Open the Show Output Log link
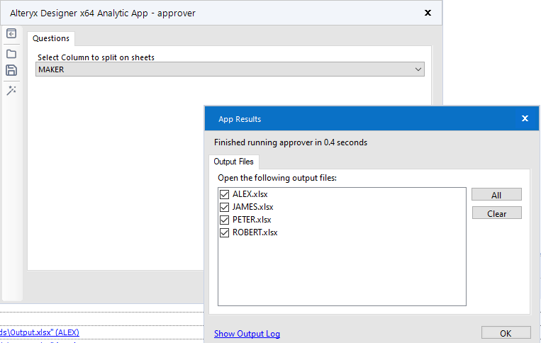The width and height of the screenshot is (541, 343). click(x=247, y=334)
